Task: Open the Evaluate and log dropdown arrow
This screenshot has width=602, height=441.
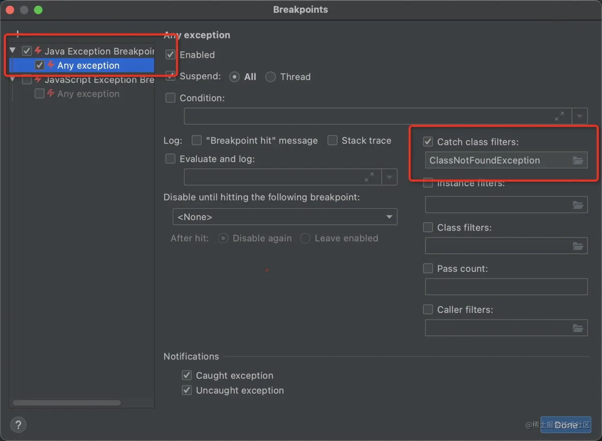Action: [x=389, y=177]
